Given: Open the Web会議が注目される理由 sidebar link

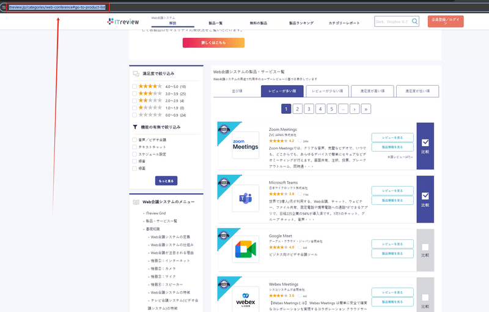Looking at the screenshot, I should click(172, 253).
